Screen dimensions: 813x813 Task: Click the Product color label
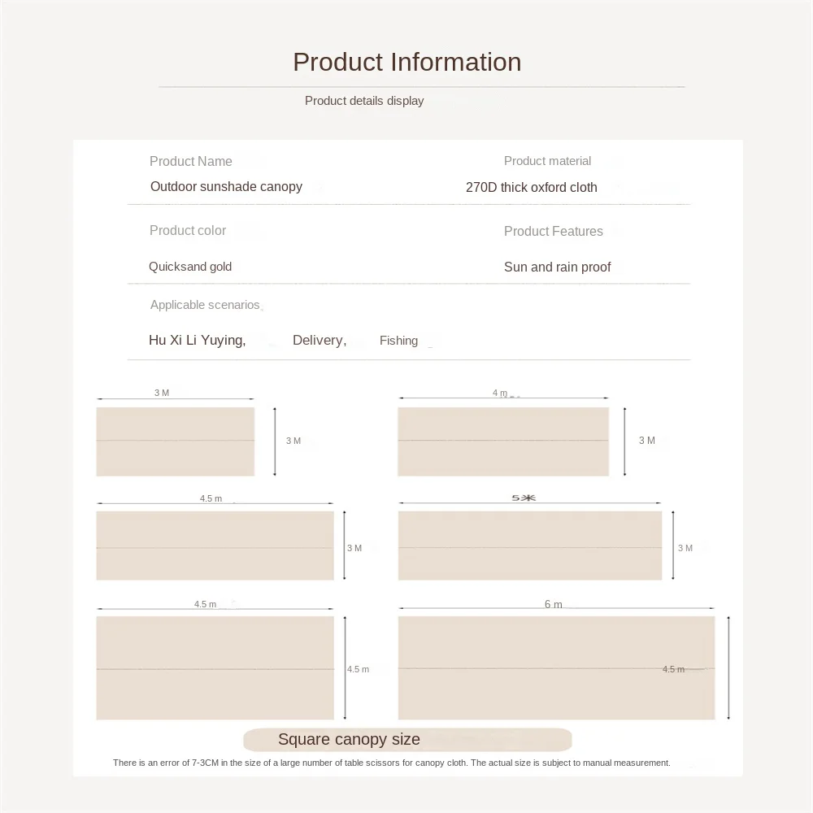click(x=188, y=230)
